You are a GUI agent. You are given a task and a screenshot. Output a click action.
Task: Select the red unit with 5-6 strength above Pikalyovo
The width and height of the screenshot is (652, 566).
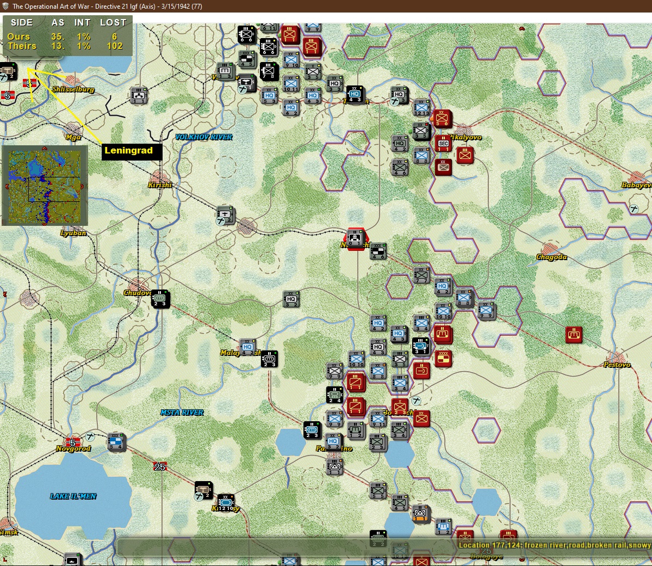click(442, 118)
